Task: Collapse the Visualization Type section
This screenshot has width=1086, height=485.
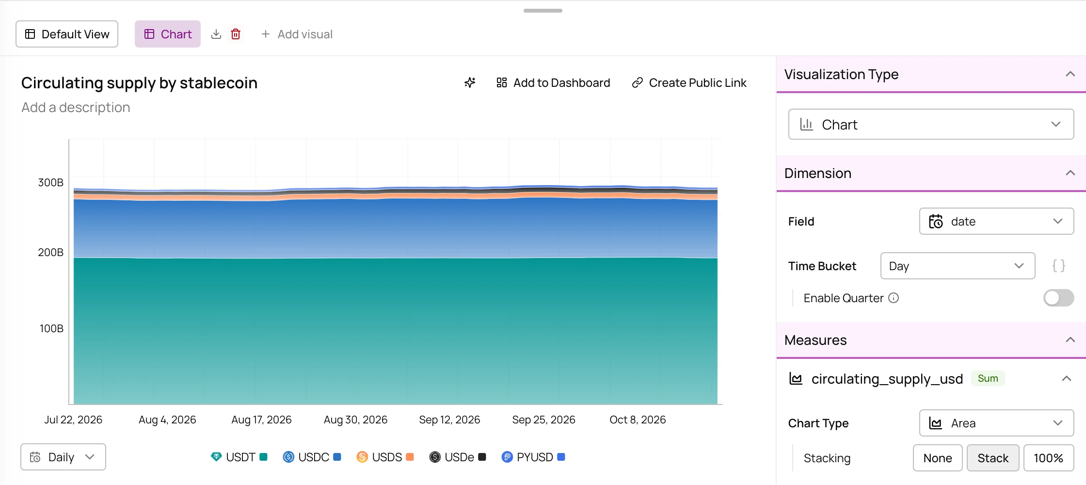Action: [x=1070, y=74]
